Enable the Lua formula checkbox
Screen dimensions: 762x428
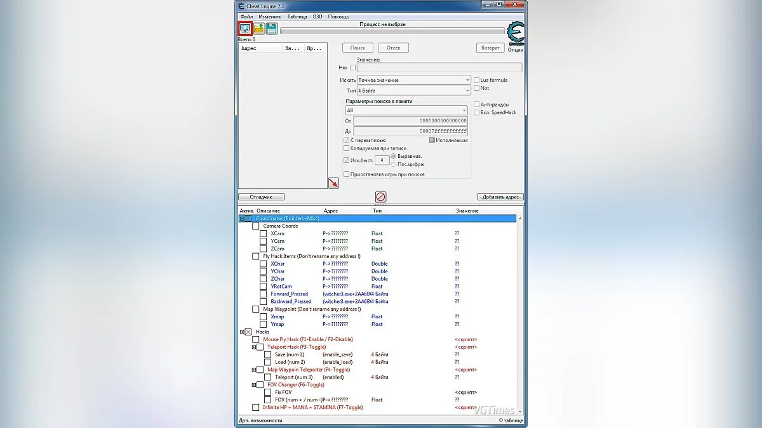coord(476,80)
